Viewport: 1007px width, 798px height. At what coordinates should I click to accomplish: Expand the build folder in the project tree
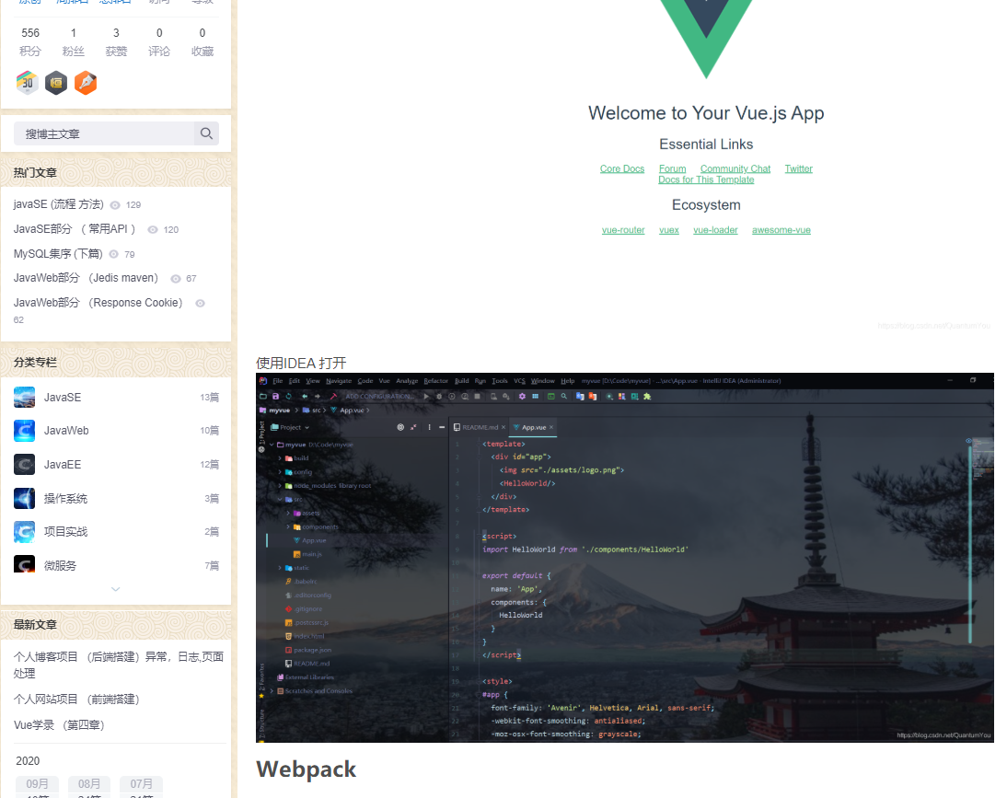(280, 458)
